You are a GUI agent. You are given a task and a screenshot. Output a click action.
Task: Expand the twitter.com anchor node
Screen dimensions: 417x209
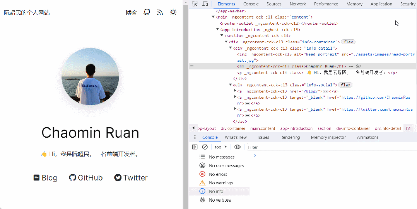click(235, 109)
